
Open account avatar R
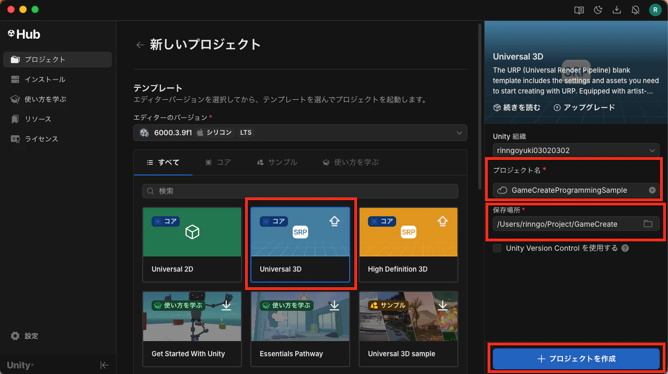[654, 10]
